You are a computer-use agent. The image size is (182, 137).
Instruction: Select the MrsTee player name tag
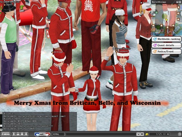(117, 9)
